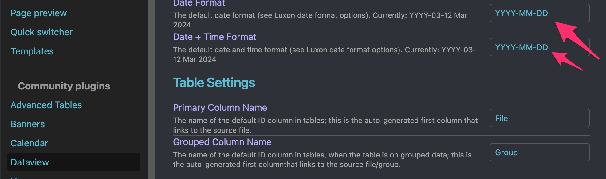Click the Primary Column Name field containing File

pos(539,118)
